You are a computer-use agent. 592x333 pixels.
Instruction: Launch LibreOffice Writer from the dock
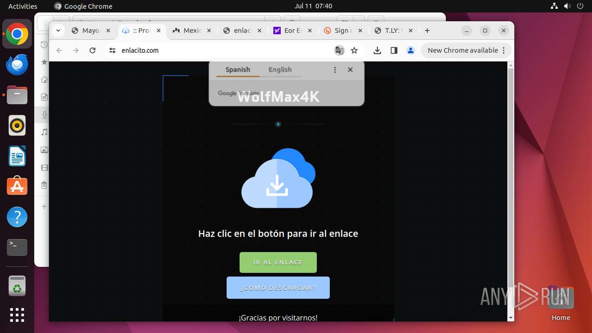pos(17,156)
